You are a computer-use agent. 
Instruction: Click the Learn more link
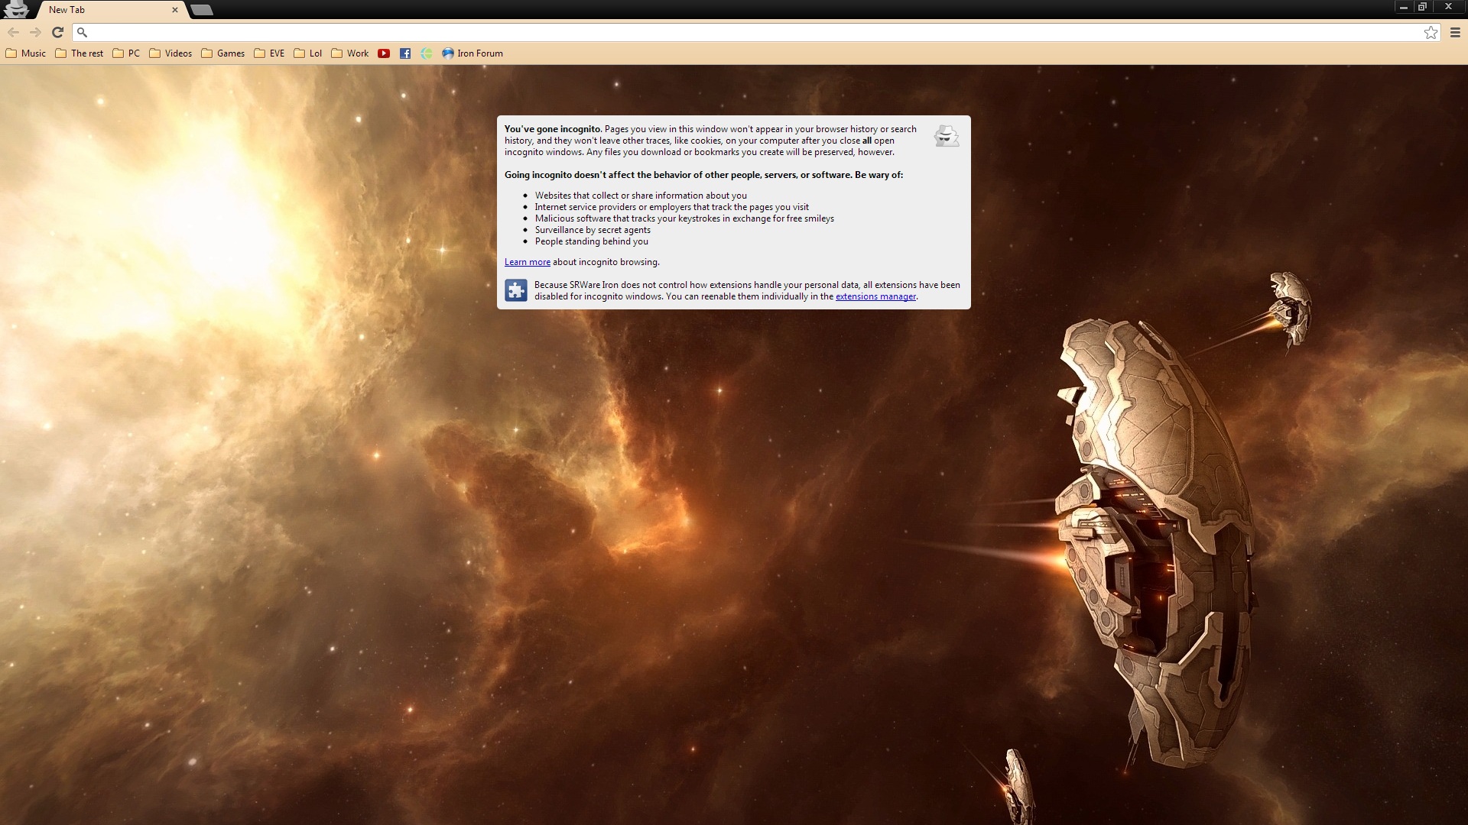pyautogui.click(x=527, y=262)
